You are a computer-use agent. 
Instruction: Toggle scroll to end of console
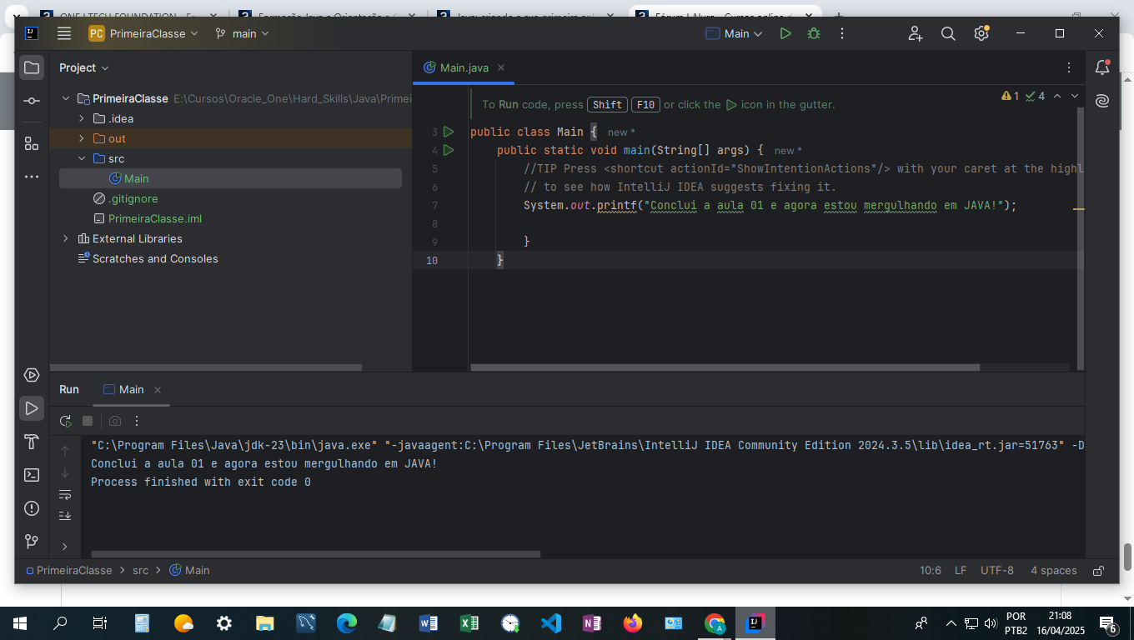(65, 516)
